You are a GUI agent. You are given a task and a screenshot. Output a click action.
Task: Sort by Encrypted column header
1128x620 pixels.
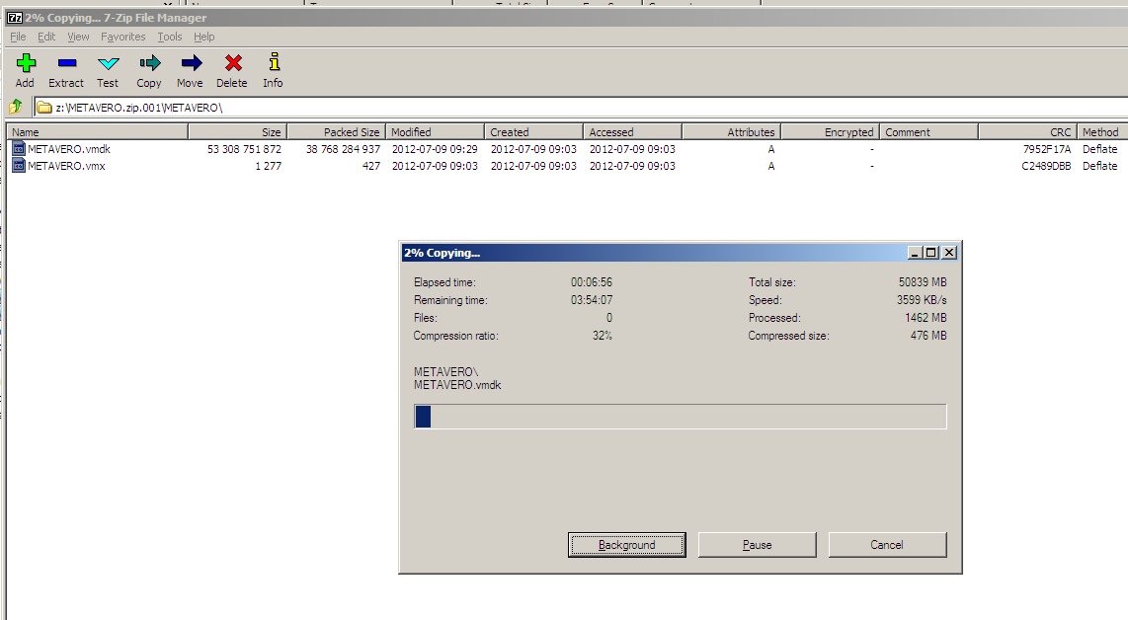[x=830, y=131]
